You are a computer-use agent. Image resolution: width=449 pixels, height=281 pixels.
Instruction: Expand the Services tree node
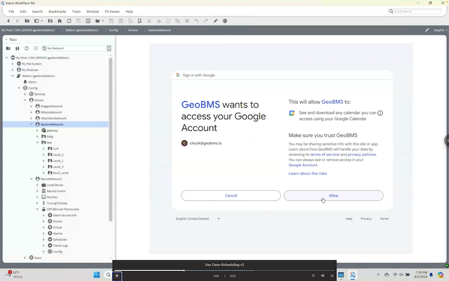[25, 94]
